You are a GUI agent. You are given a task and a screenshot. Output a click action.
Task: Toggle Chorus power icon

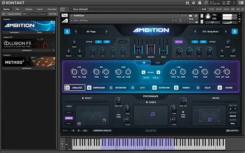coord(176,88)
